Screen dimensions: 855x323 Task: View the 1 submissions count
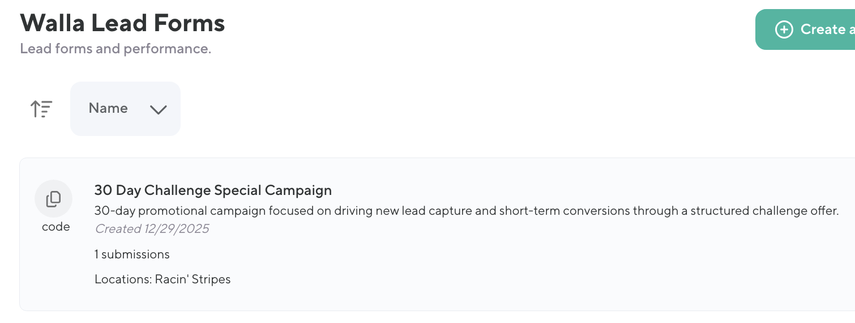pyautogui.click(x=132, y=254)
